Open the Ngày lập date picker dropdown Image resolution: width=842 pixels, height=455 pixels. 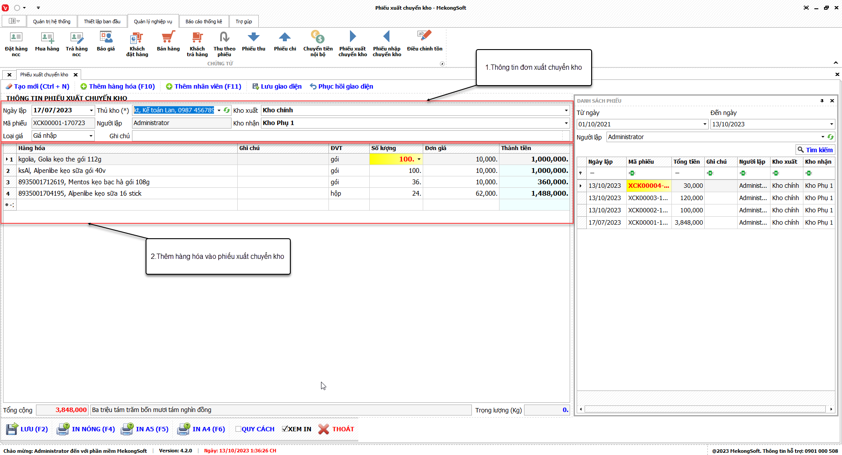point(91,111)
